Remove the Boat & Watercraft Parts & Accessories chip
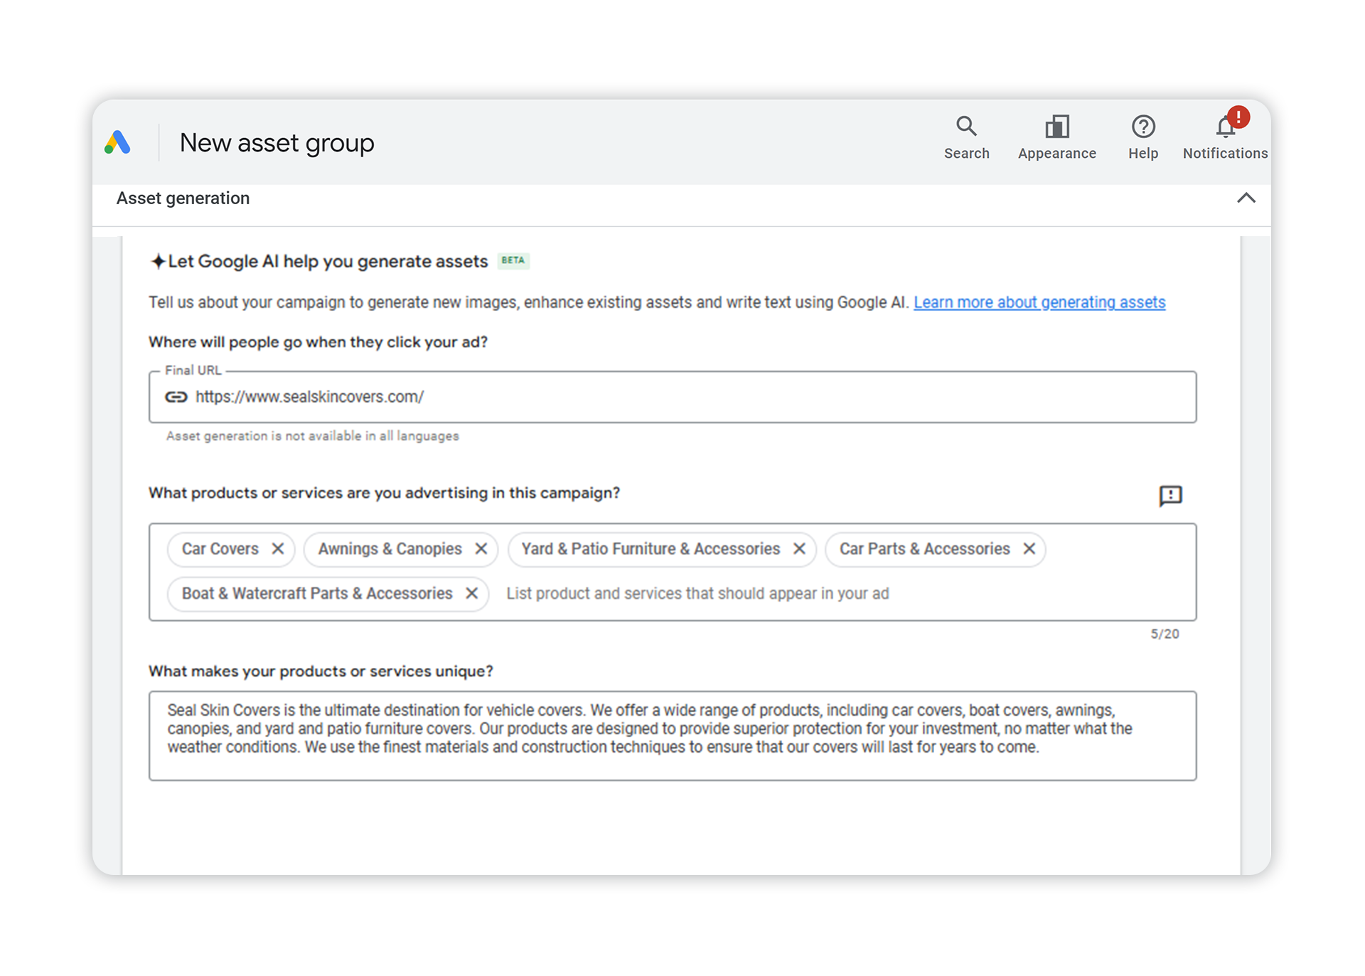Image resolution: width=1365 pixels, height=976 pixels. pos(471,593)
